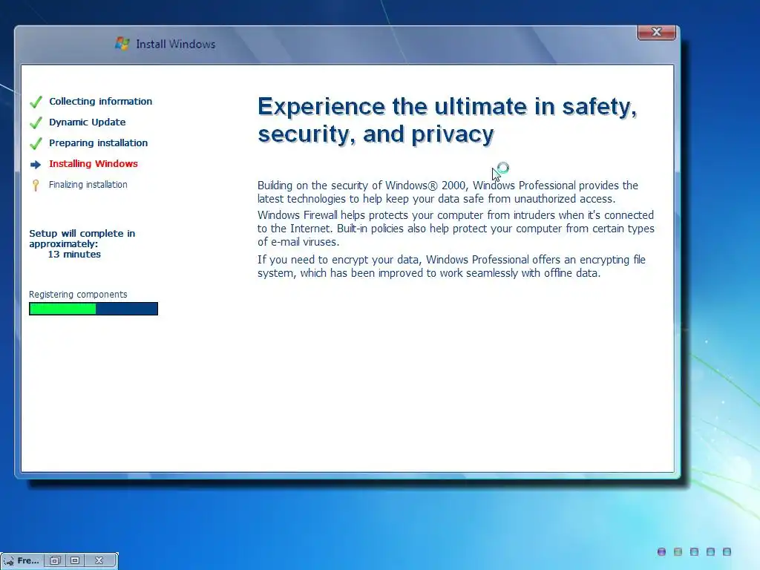
Task: Close the minimized Fre... window
Action: [99, 560]
